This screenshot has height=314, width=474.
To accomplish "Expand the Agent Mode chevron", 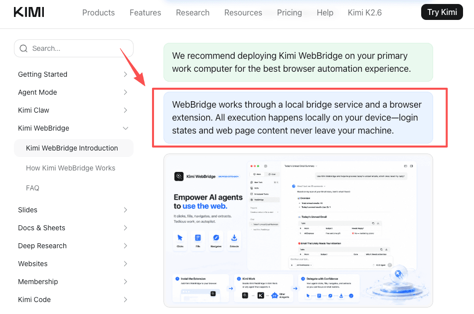I will click(126, 92).
